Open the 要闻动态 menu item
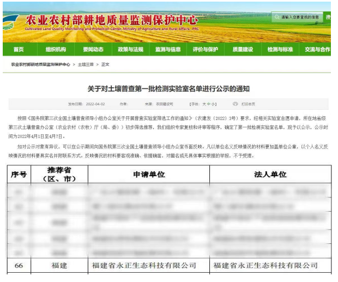 93,50
